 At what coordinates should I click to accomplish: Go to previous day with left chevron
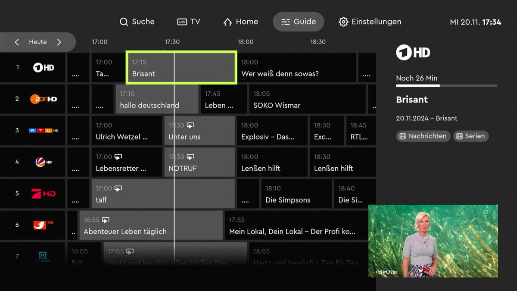17,42
